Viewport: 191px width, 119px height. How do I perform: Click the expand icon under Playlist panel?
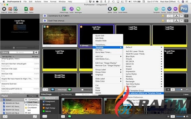pyautogui.click(x=35, y=116)
